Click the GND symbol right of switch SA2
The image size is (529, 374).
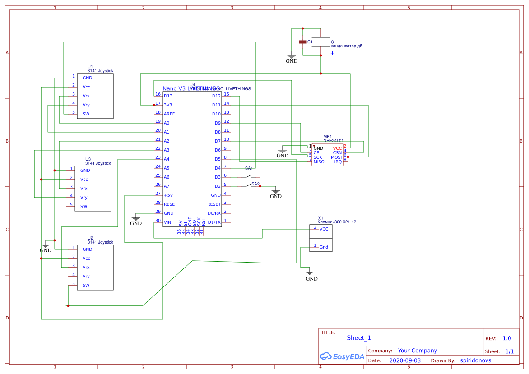276,193
